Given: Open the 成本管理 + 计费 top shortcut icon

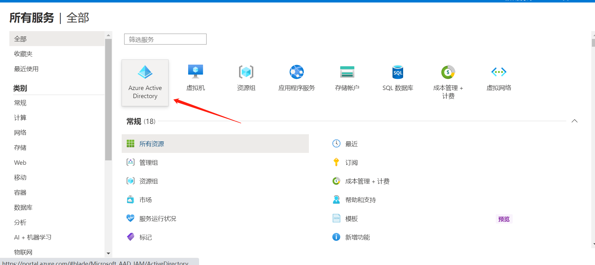Looking at the screenshot, I should 448,72.
